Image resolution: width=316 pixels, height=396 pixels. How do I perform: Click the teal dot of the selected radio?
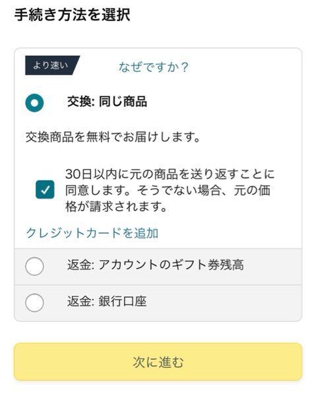pos(34,103)
